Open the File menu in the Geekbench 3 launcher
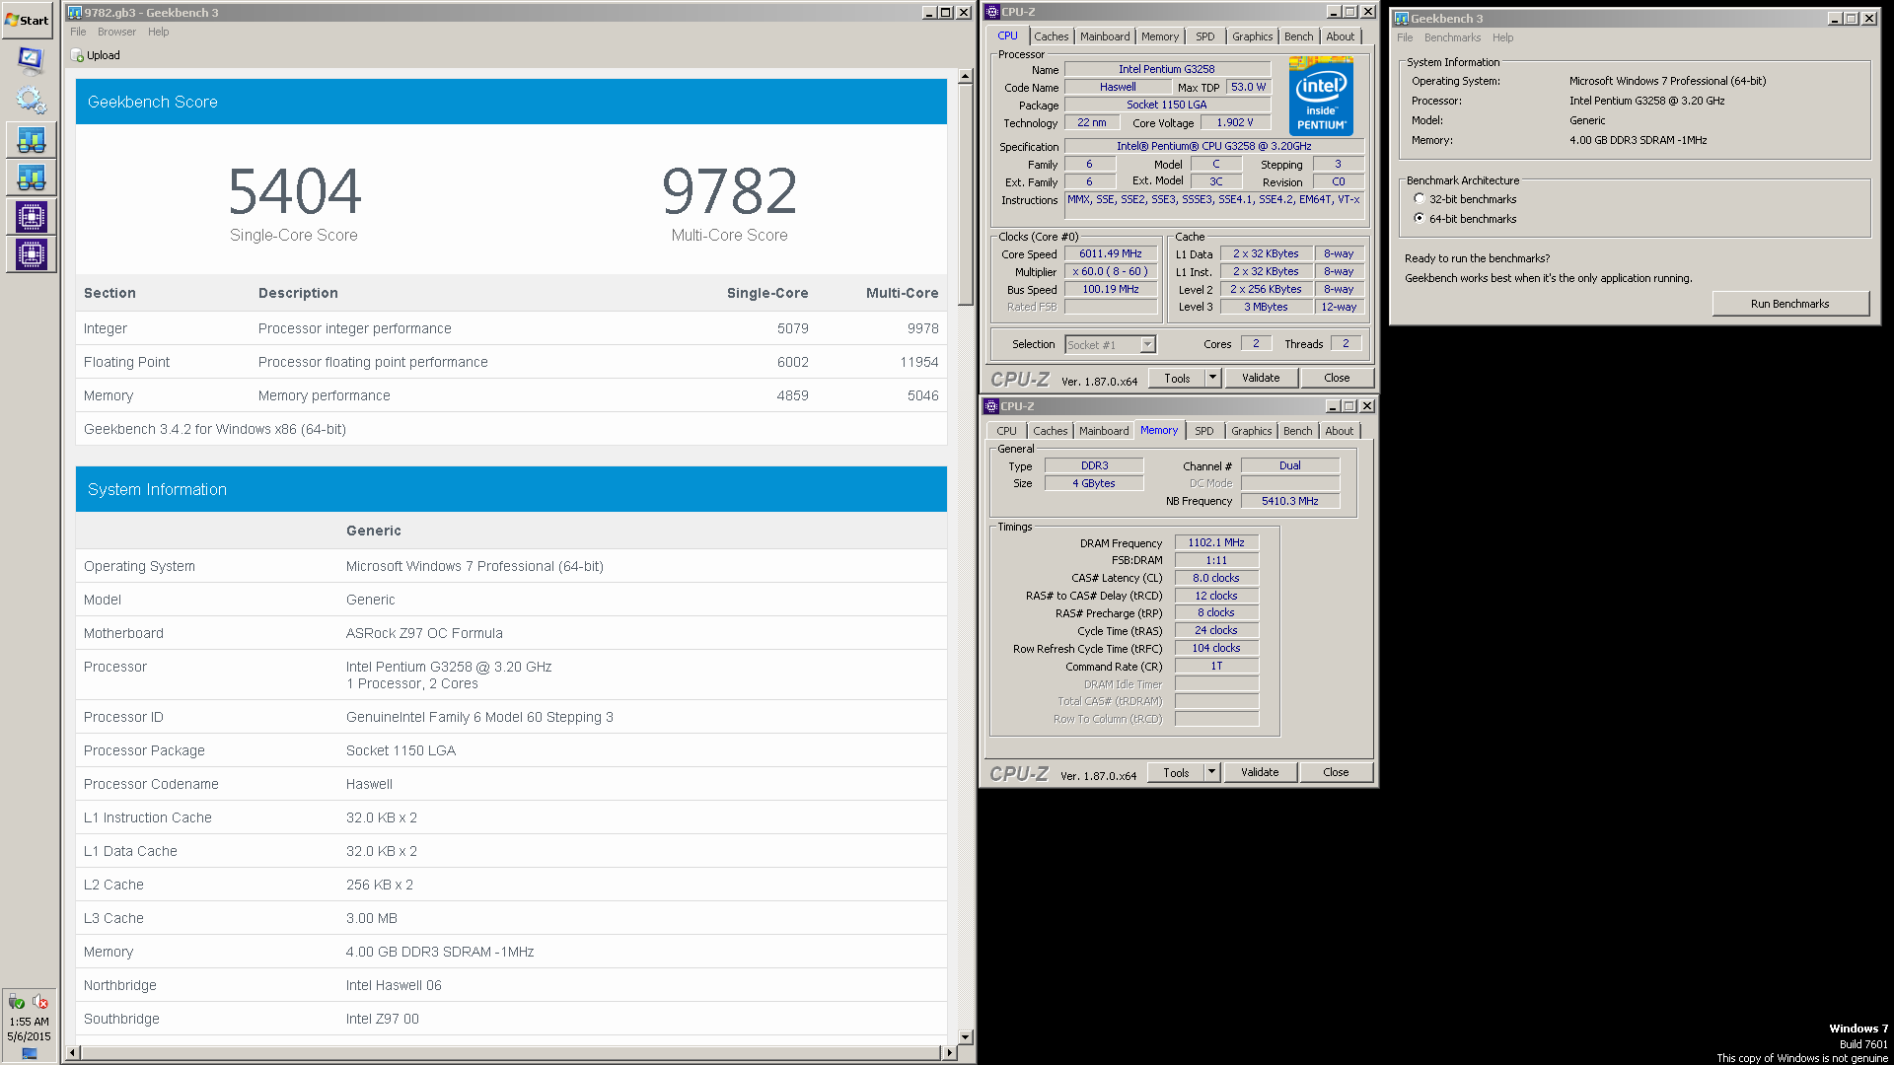 pos(1405,37)
